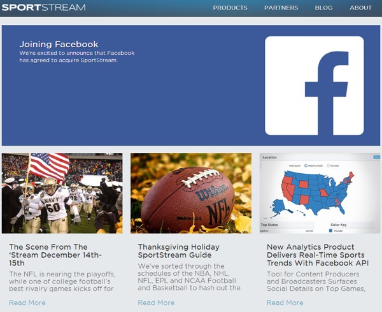Screen dimensions: 382x312
Task: Click the SportStream logo
Action: (43, 7)
